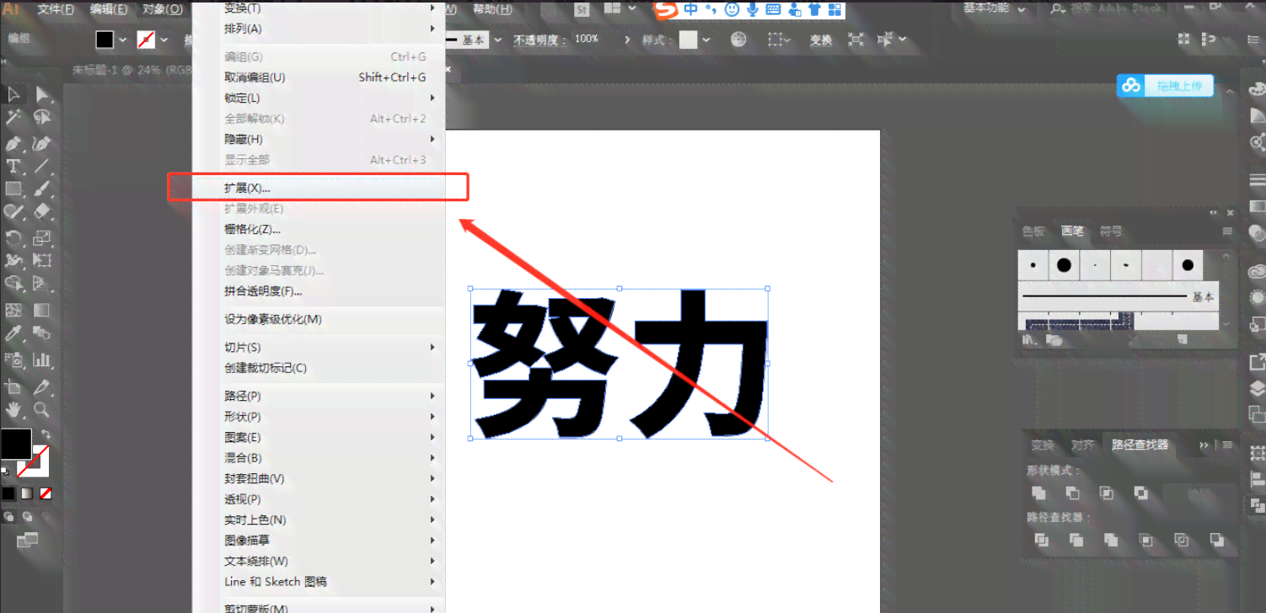The image size is (1266, 613).
Task: Open the 样式 style dropdown
Action: coord(706,40)
